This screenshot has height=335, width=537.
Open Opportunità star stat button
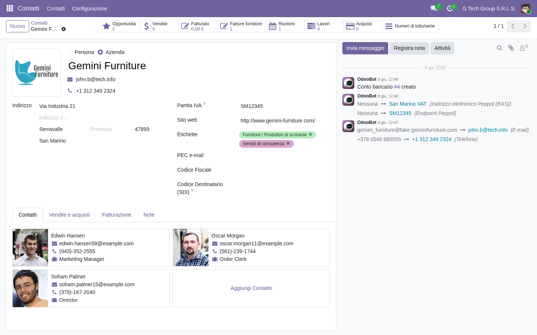tap(119, 26)
